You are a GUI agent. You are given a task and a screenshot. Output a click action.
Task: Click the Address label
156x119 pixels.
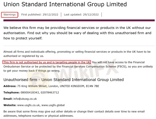tap(10, 86)
